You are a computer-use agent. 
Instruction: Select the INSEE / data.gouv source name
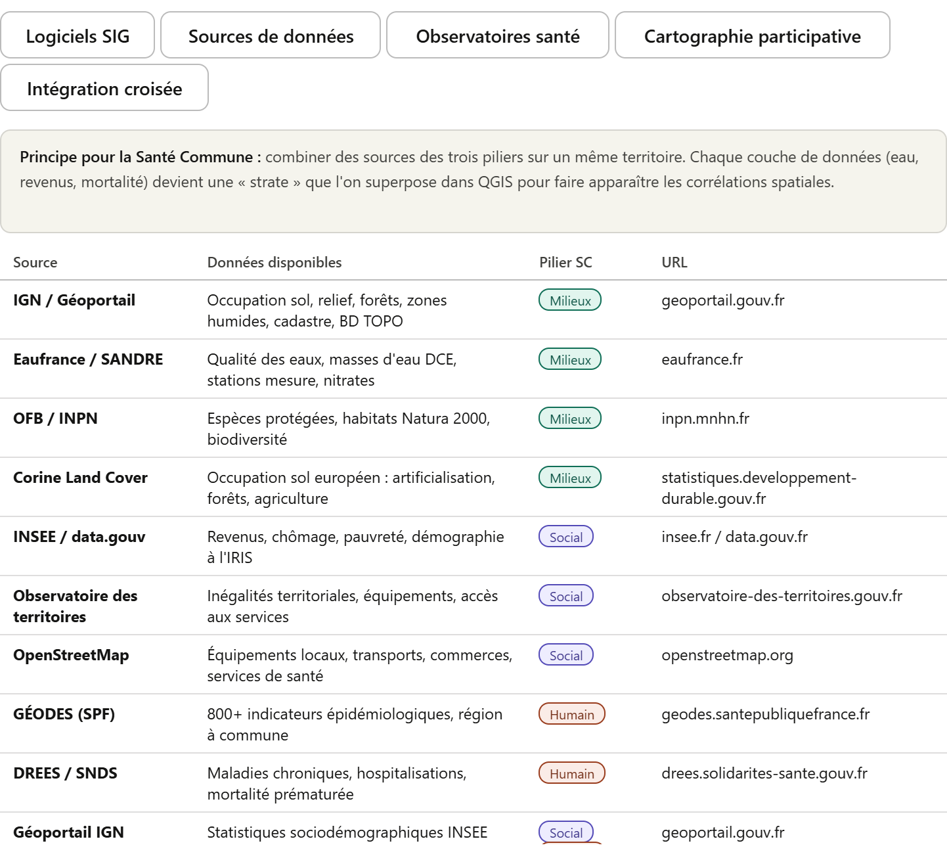[79, 537]
